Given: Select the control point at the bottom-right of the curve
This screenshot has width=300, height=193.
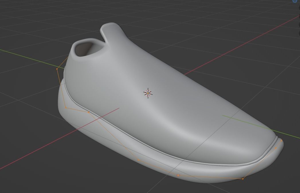Looking at the screenshot, I should click(243, 178).
